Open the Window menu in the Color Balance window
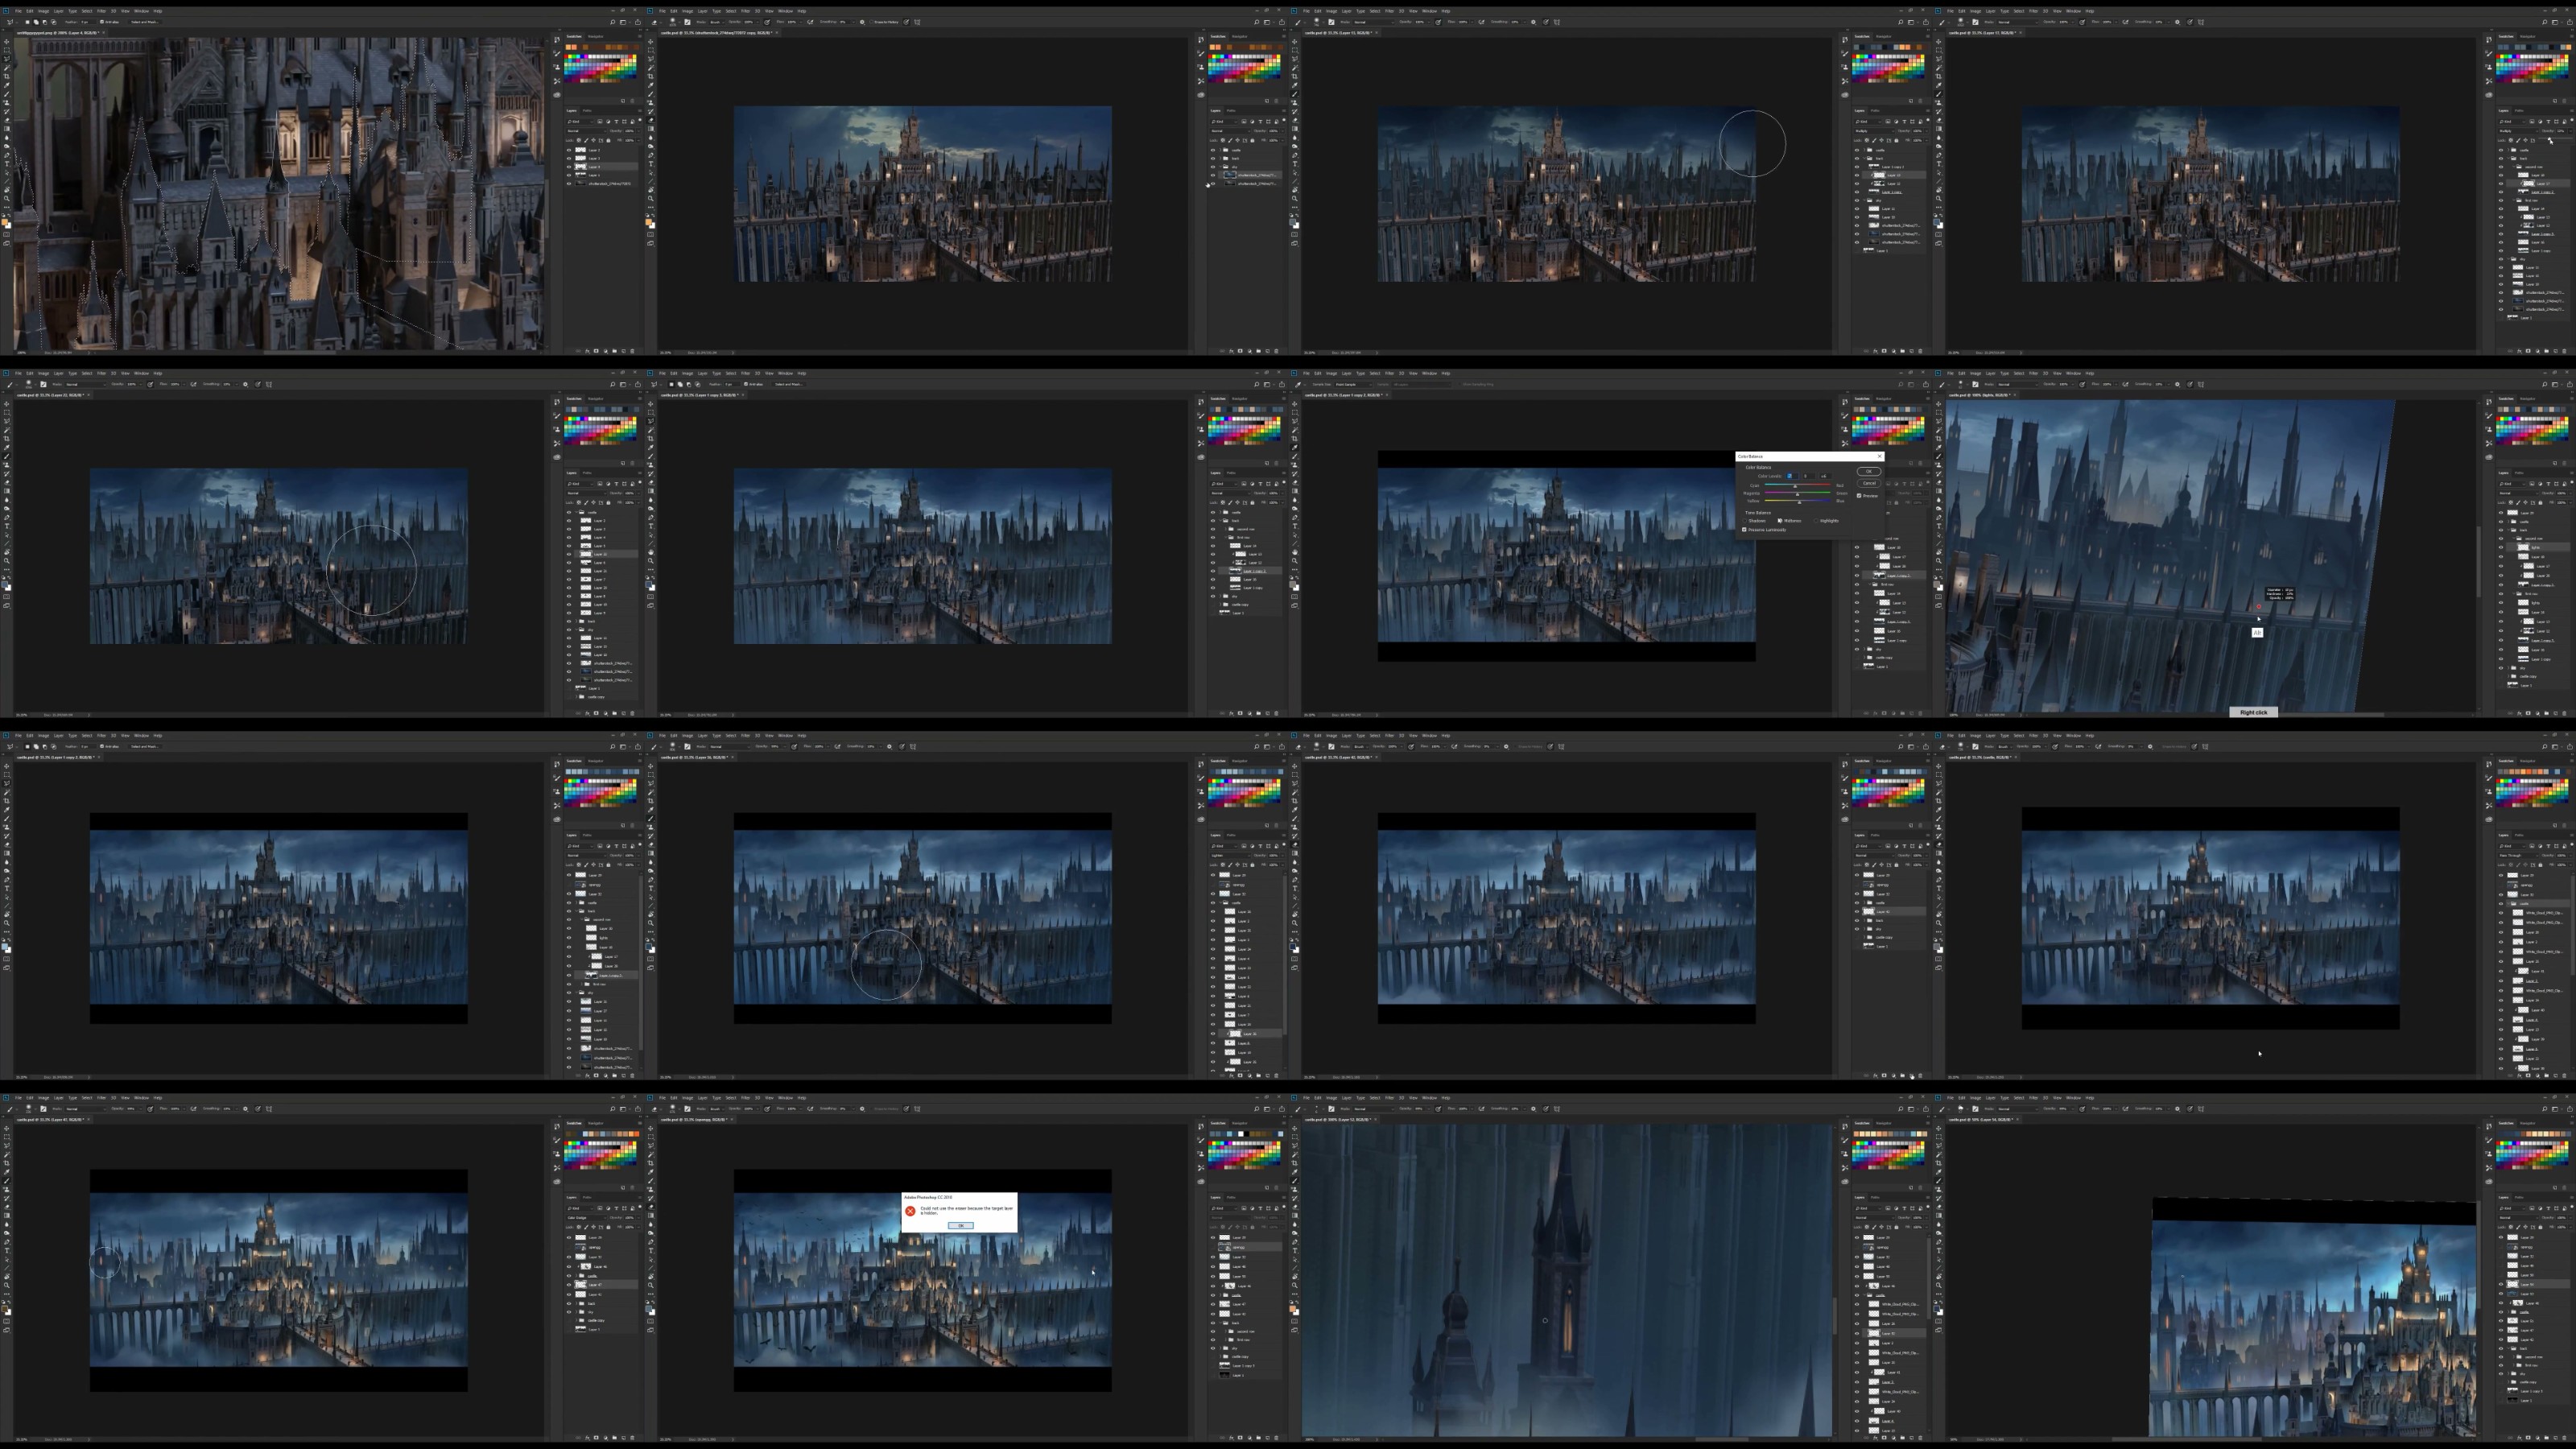 [1429, 374]
